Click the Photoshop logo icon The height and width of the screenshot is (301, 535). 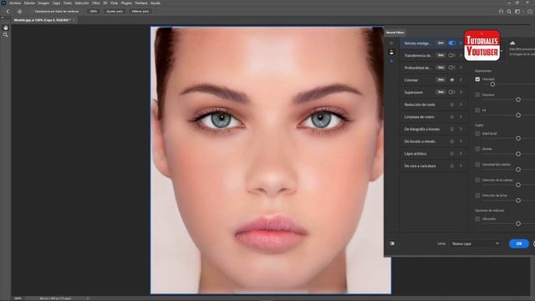[3, 3]
